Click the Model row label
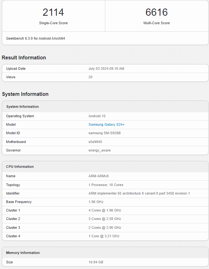This screenshot has width=209, height=269. coord(11,124)
